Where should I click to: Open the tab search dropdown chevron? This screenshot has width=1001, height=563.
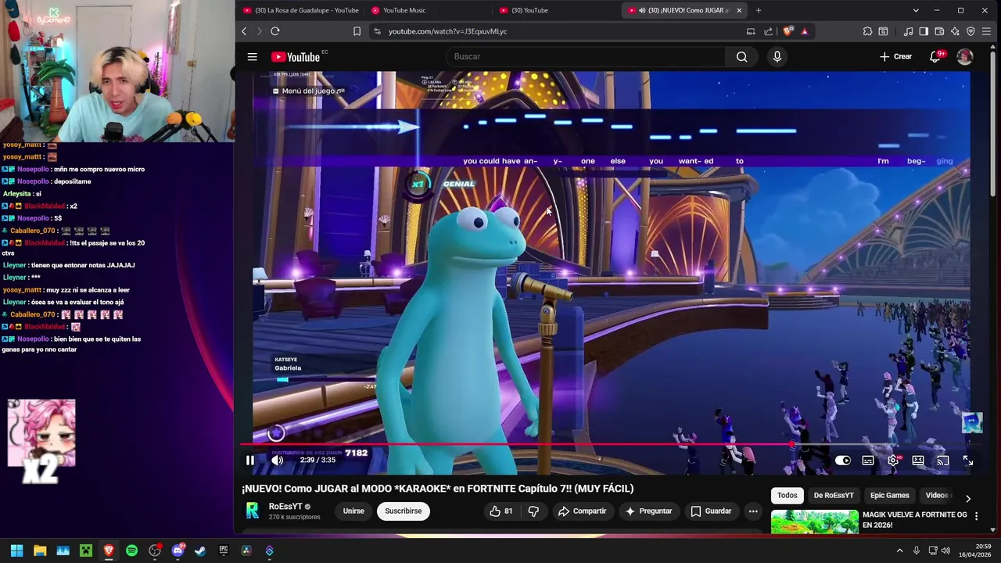click(916, 10)
